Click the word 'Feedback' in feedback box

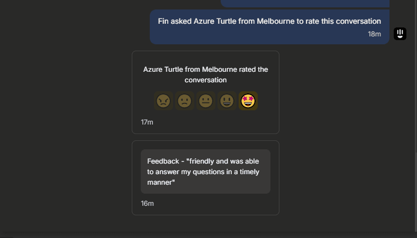163,161
